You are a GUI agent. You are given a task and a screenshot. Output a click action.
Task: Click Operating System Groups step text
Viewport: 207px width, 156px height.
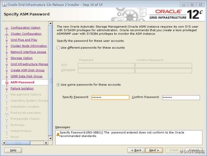(29, 100)
